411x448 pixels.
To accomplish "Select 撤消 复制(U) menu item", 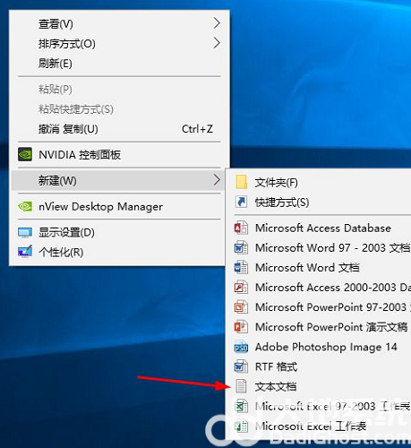I will (119, 129).
